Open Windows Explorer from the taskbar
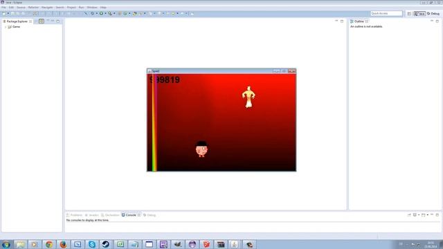Image resolution: width=443 pixels, height=249 pixels. (20, 244)
